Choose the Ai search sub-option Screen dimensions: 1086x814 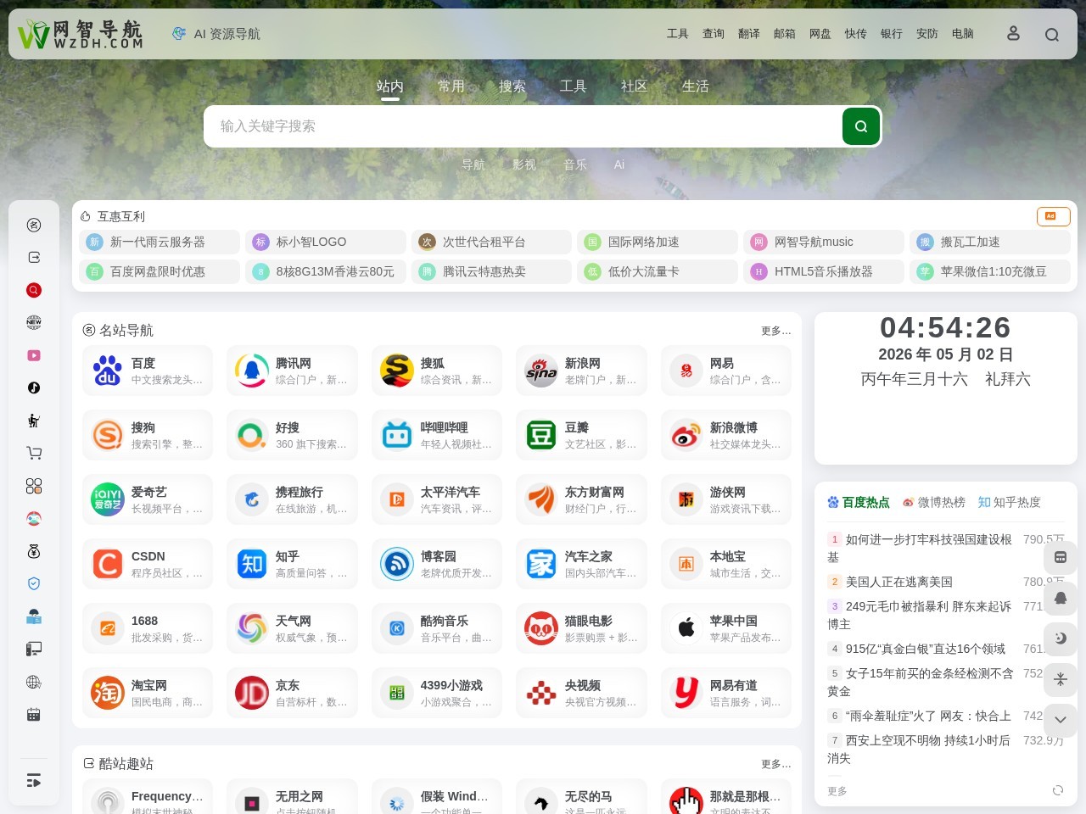tap(619, 164)
